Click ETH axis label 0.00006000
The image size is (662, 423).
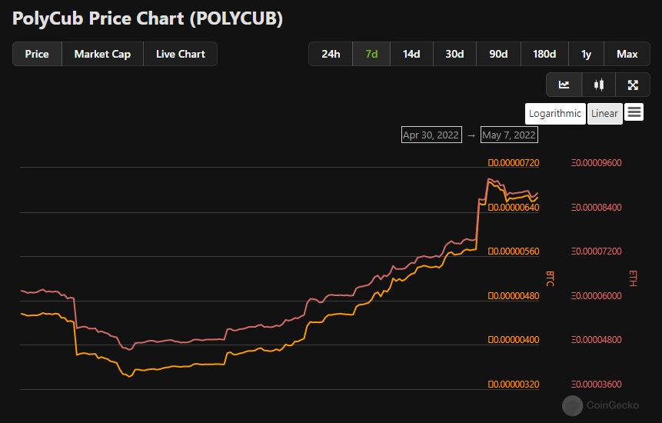tap(597, 296)
